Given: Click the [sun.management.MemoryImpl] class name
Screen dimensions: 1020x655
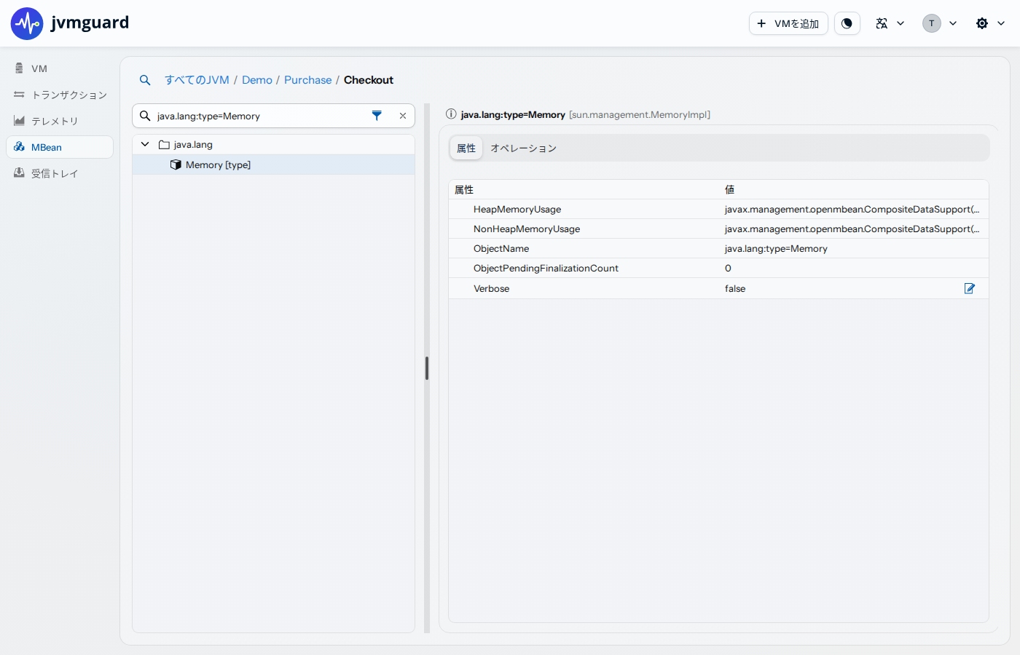Looking at the screenshot, I should point(640,114).
